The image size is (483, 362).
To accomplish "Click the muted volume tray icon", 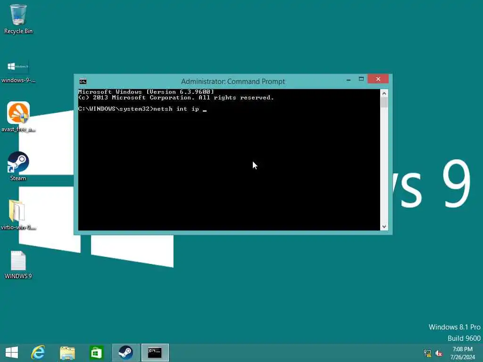I will tap(439, 353).
